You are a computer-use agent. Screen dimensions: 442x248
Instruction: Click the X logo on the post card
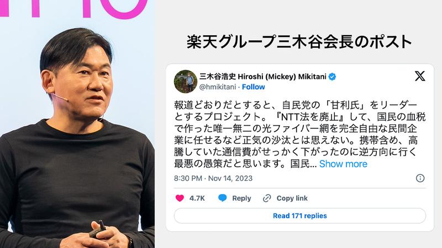pos(420,76)
